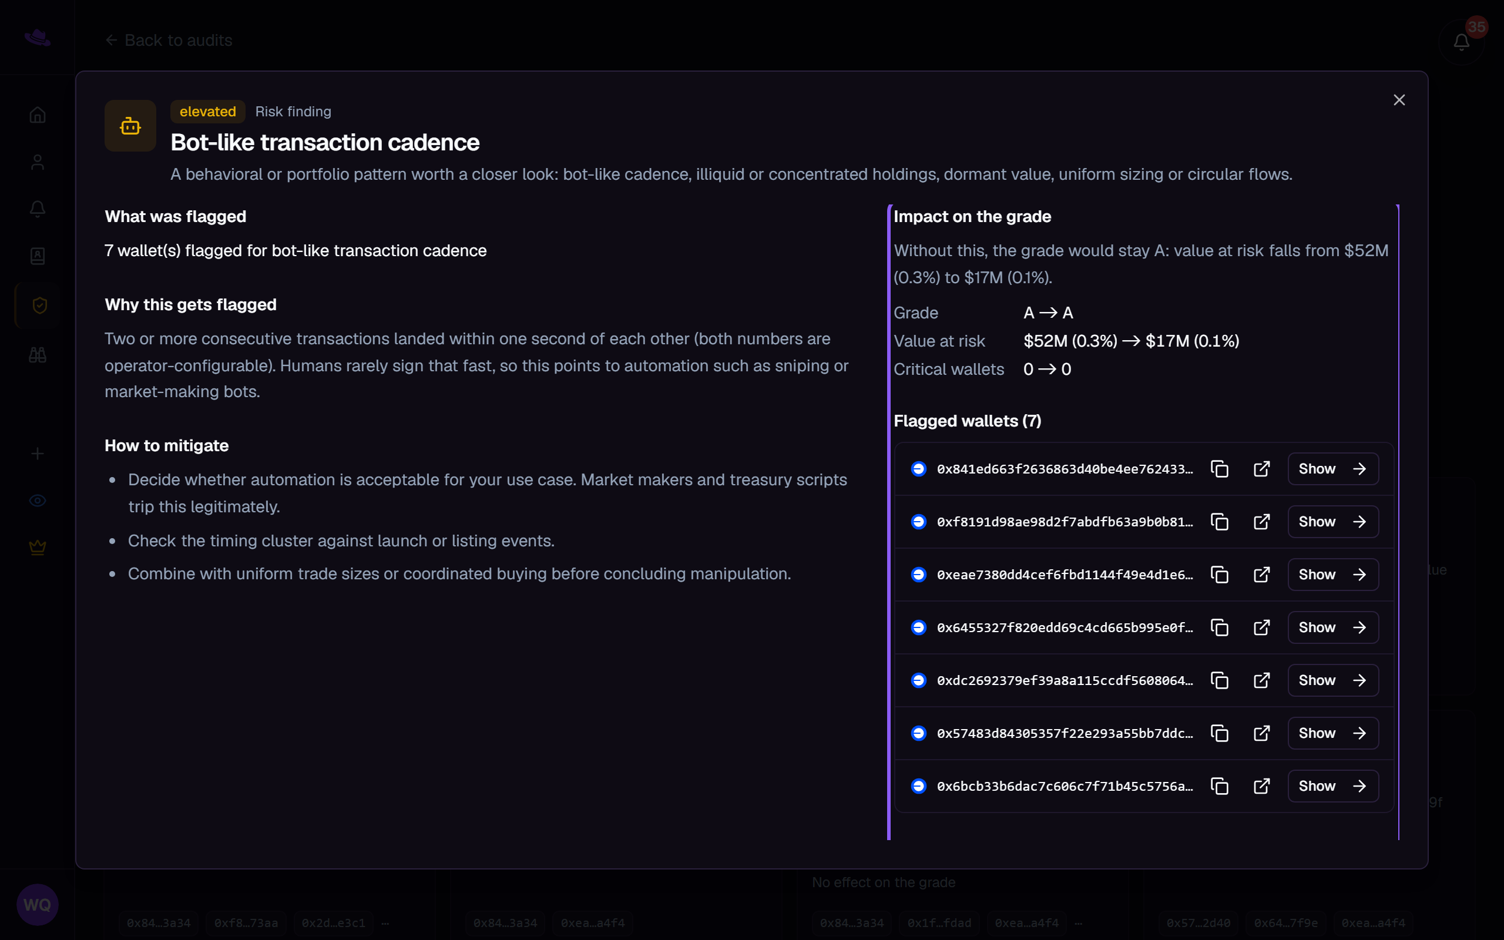
Task: Show wallet 0x6455327f820edd69c4cd665b995e0f
Action: [x=1333, y=627]
